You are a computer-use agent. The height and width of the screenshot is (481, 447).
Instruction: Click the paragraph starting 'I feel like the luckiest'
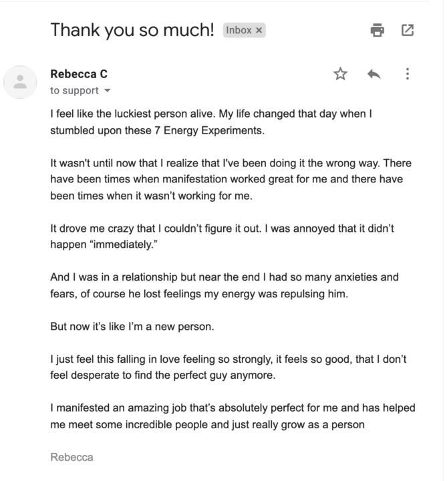(211, 122)
